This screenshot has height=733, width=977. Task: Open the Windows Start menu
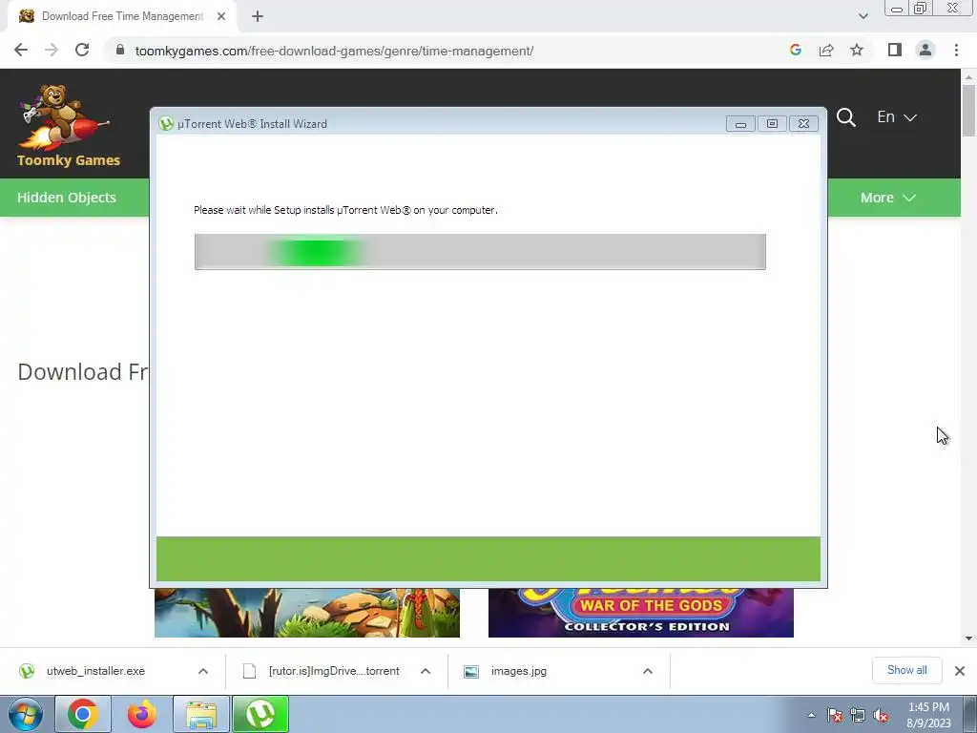[25, 714]
